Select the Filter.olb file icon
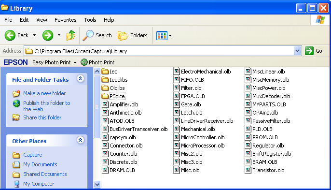 click(177, 88)
